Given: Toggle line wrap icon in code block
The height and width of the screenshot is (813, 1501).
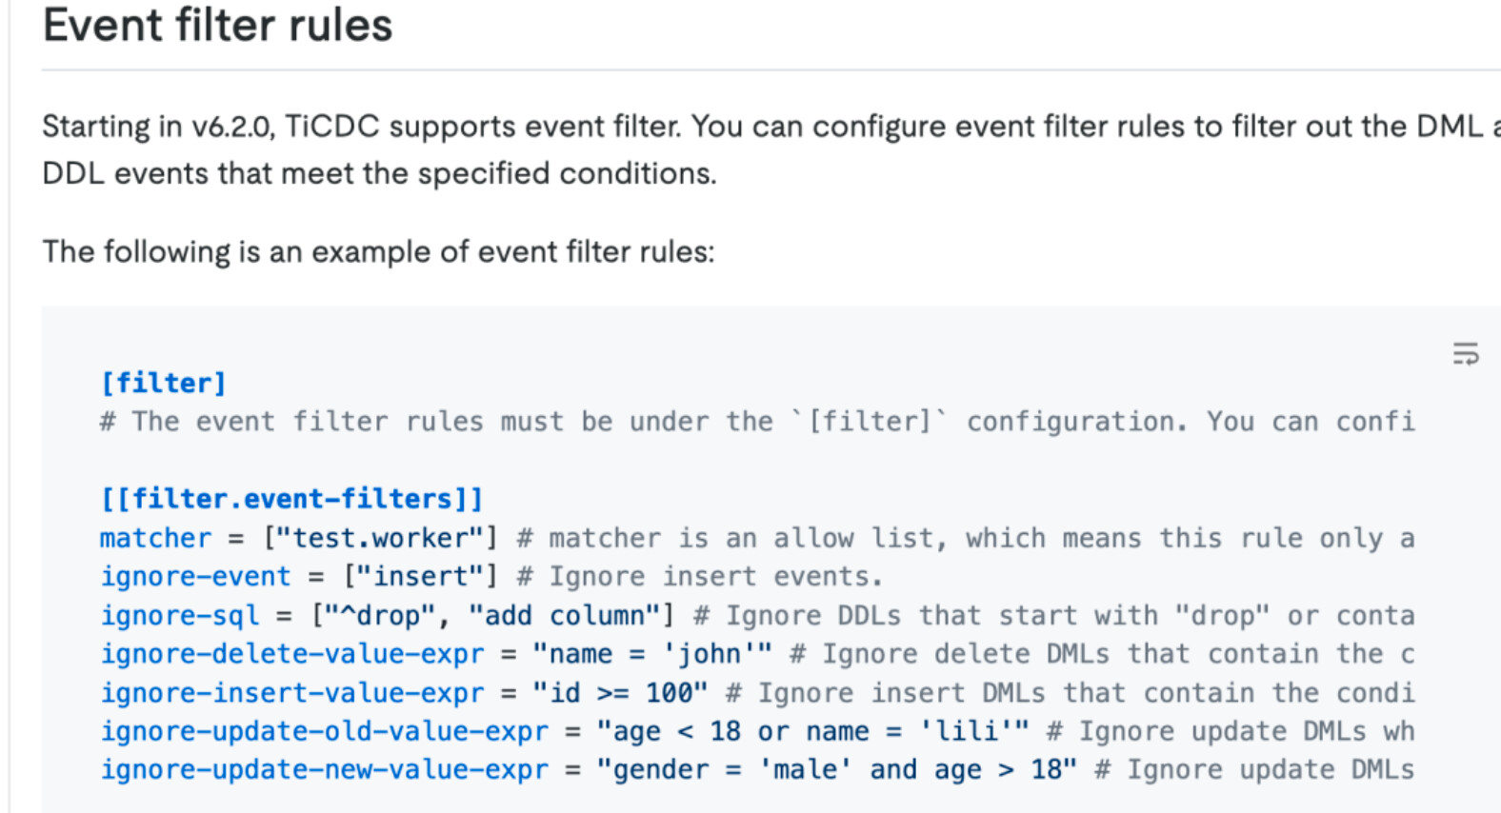Looking at the screenshot, I should tap(1465, 354).
